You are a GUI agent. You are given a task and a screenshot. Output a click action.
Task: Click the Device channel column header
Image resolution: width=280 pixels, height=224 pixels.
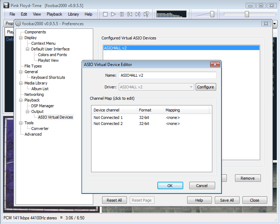tap(114, 110)
